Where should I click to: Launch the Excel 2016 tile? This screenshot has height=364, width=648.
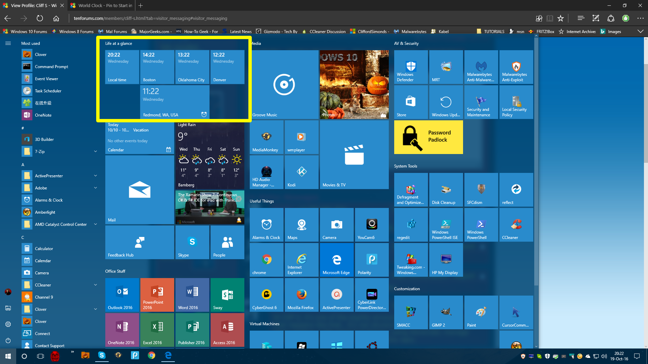(x=157, y=330)
